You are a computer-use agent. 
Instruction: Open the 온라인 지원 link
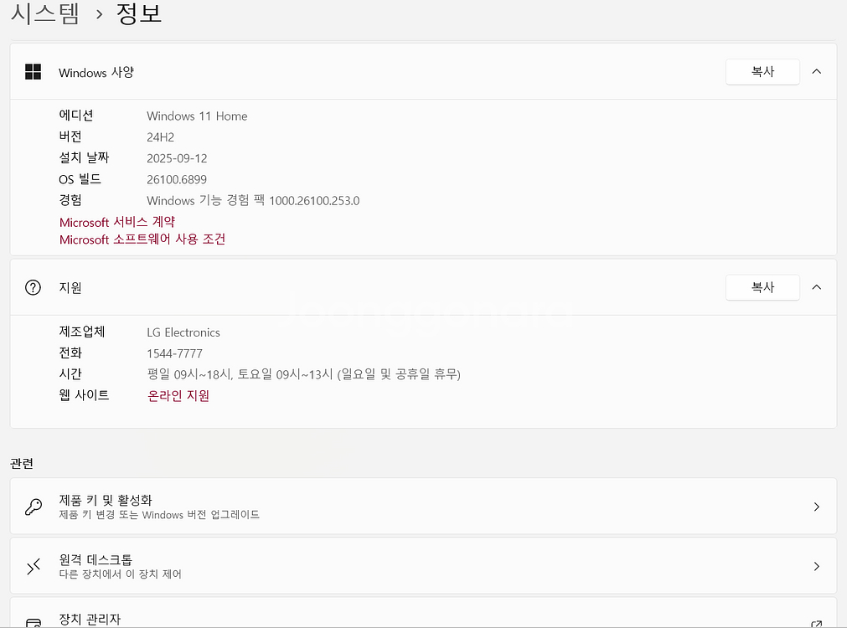coord(178,395)
